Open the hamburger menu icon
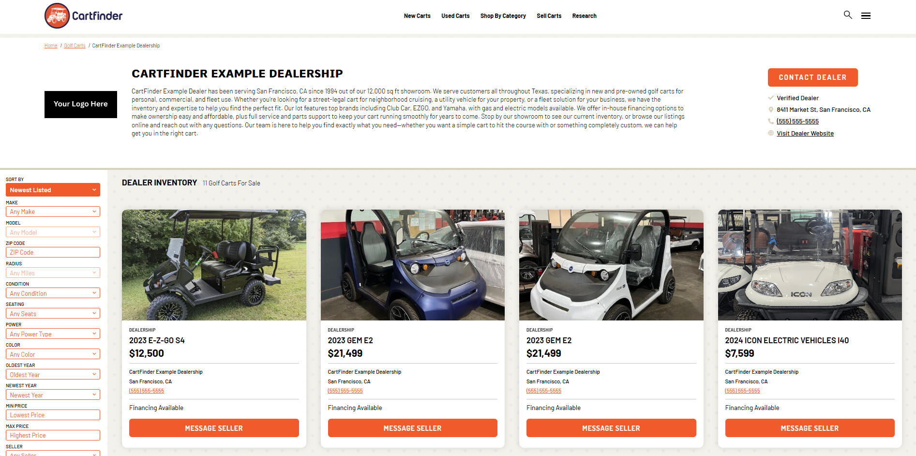This screenshot has width=916, height=456. coord(866,16)
